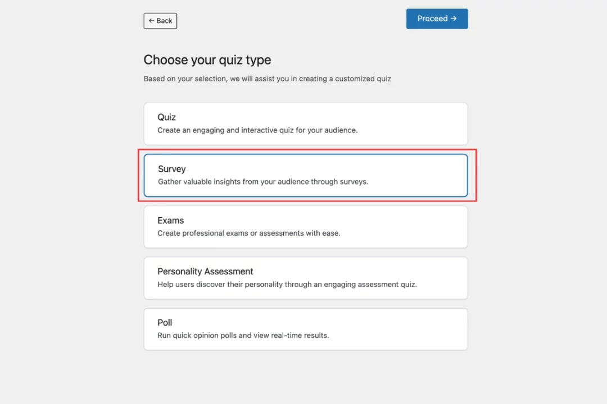Click the Survey card title text
607x404 pixels.
171,168
